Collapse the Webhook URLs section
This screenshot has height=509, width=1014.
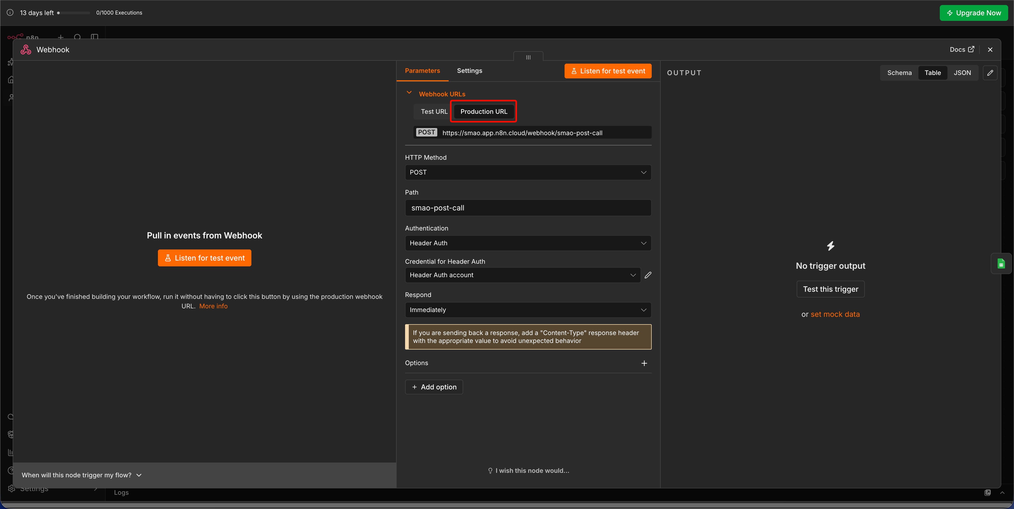click(409, 93)
